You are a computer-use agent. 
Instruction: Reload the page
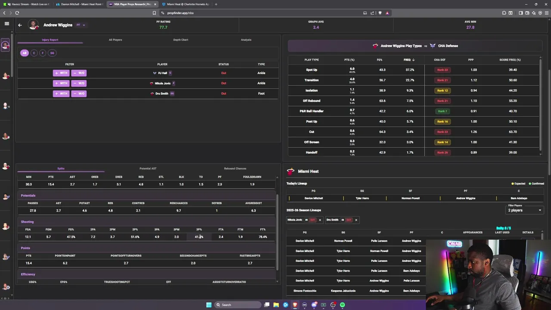(x=17, y=13)
